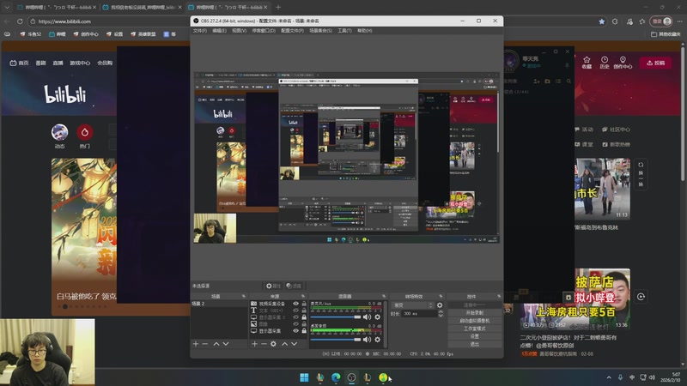Open source properties gear in 来源 toolbar
Viewport: 687px width, 386px height.
274,344
